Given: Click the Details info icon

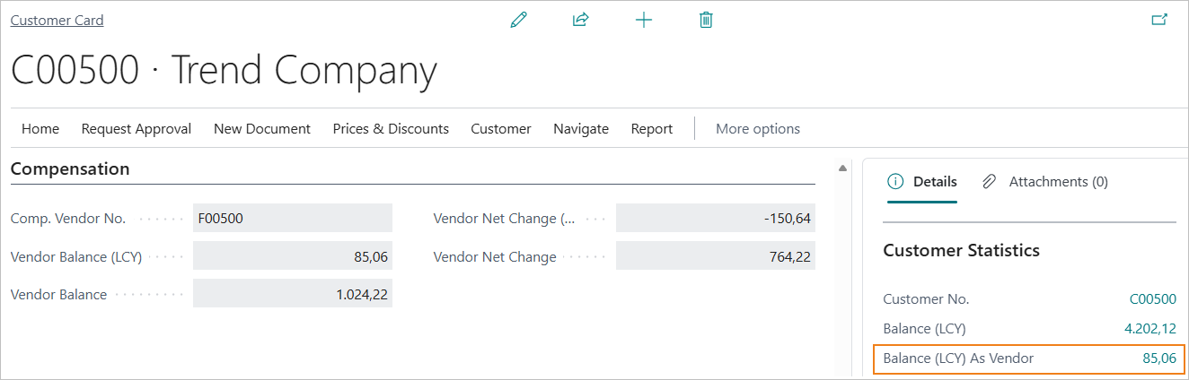Looking at the screenshot, I should tap(895, 182).
